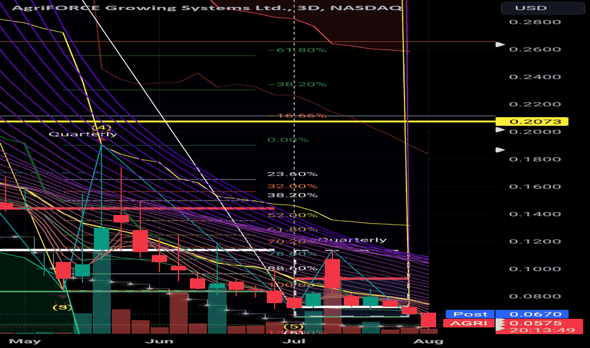
Task: Select the yellow (S) marker near May
Action: pos(62,307)
